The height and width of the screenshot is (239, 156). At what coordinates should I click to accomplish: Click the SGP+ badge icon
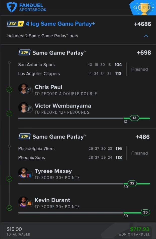tap(15, 24)
